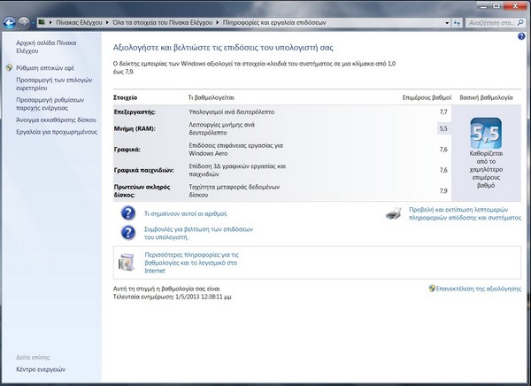
Task: Click shield icon beside Επανεκτέλεση της αξιολόγησης
Action: (x=432, y=289)
